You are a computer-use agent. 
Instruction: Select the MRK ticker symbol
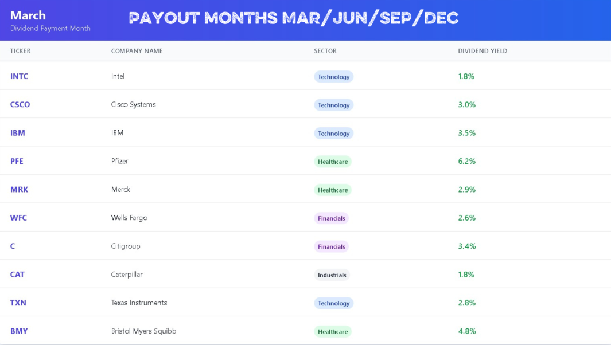(19, 190)
